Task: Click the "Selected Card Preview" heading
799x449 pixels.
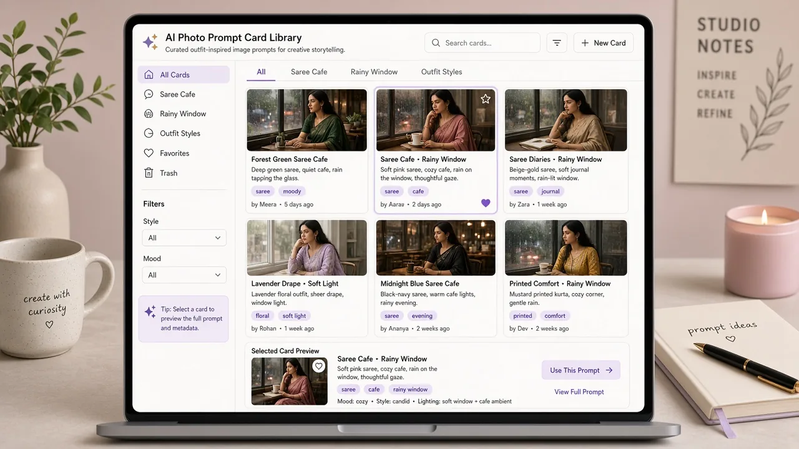Action: [285, 351]
